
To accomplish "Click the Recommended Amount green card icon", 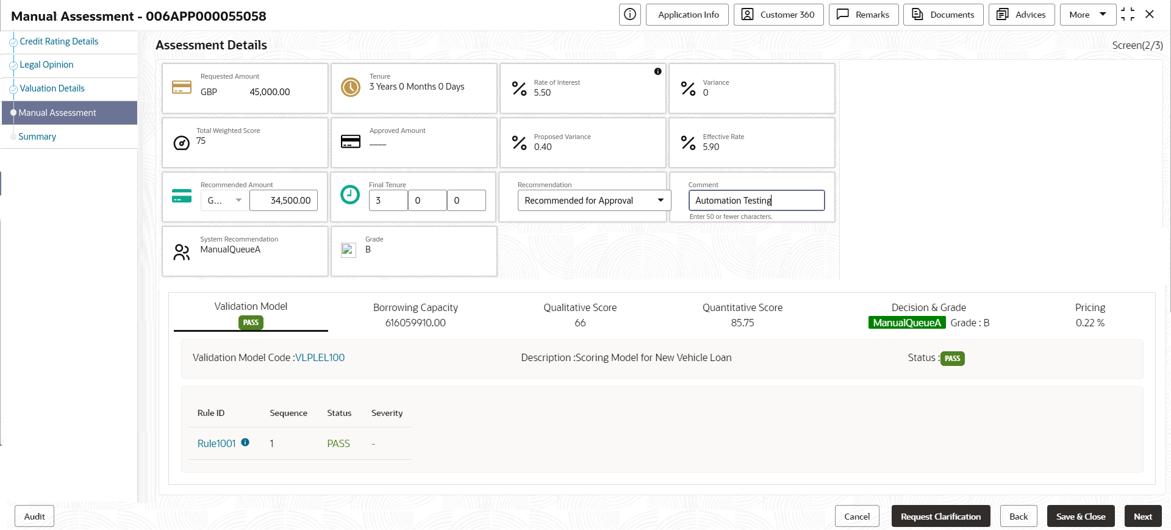I will [182, 196].
